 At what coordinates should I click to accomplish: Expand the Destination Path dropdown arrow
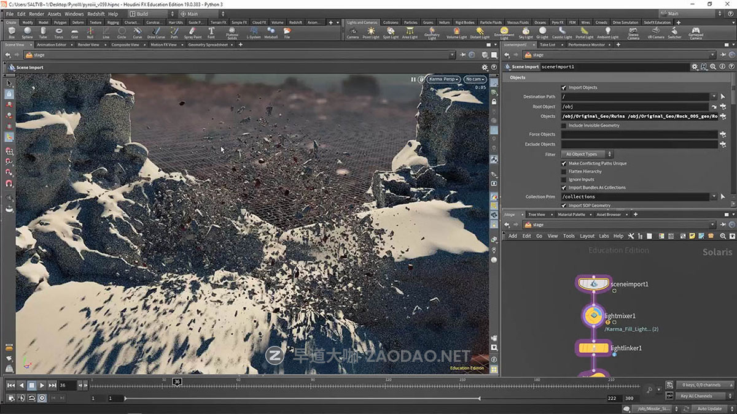coord(714,97)
